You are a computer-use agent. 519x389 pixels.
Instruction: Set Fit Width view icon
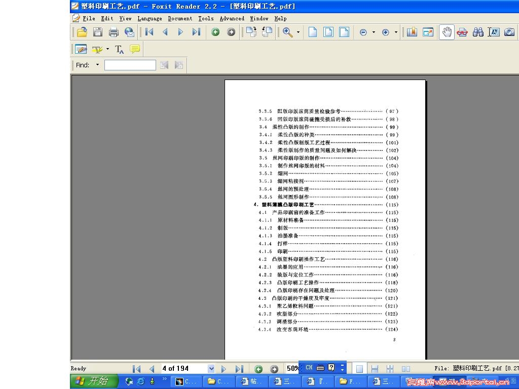click(x=344, y=32)
